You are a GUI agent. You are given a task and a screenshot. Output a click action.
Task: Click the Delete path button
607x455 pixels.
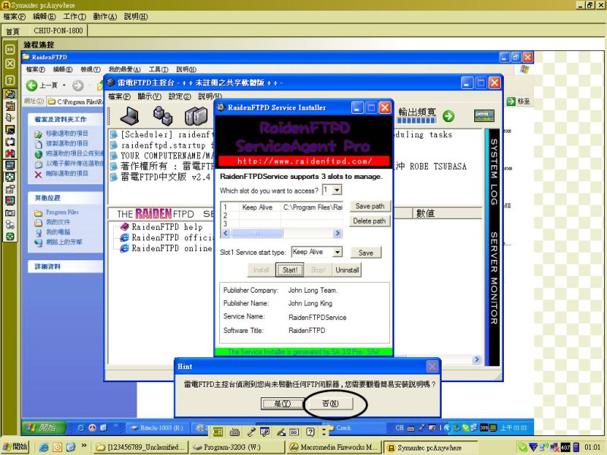370,221
